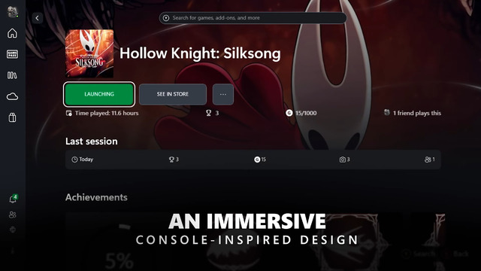
Task: Open My Library from sidebar
Action: coord(12,75)
